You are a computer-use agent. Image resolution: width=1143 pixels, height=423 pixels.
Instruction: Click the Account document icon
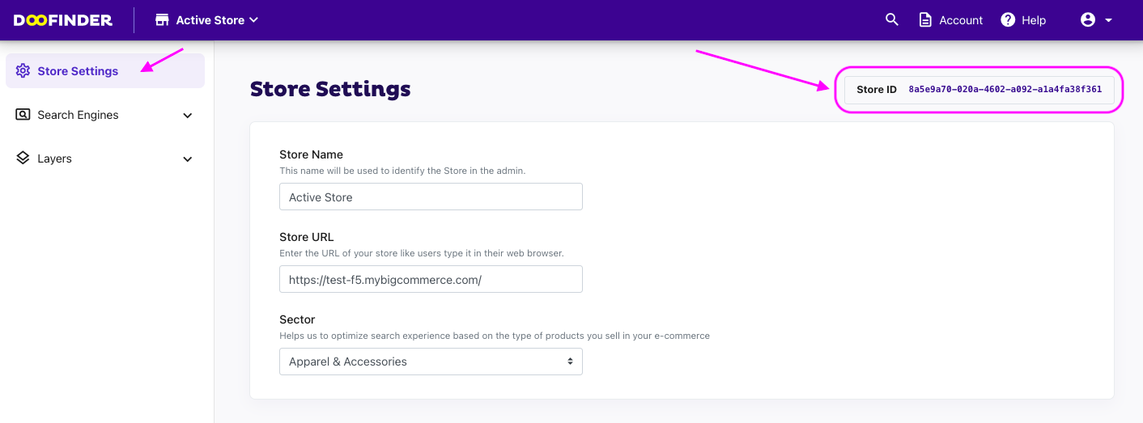[x=925, y=20]
